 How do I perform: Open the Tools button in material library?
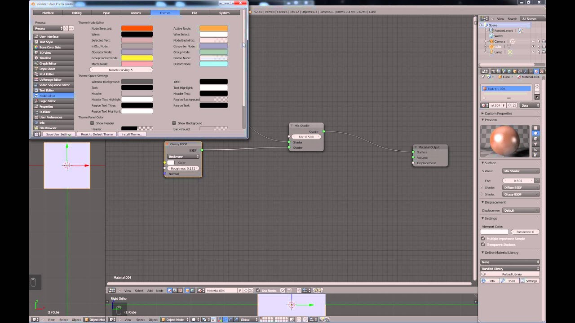click(509, 281)
